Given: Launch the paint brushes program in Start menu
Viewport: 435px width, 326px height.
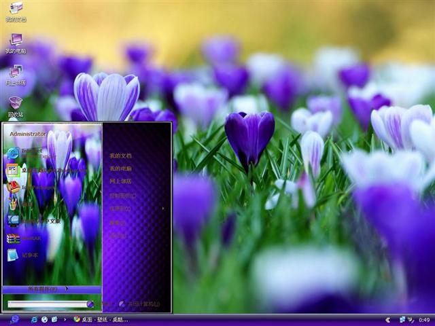Looking at the screenshot, I should tap(20, 204).
